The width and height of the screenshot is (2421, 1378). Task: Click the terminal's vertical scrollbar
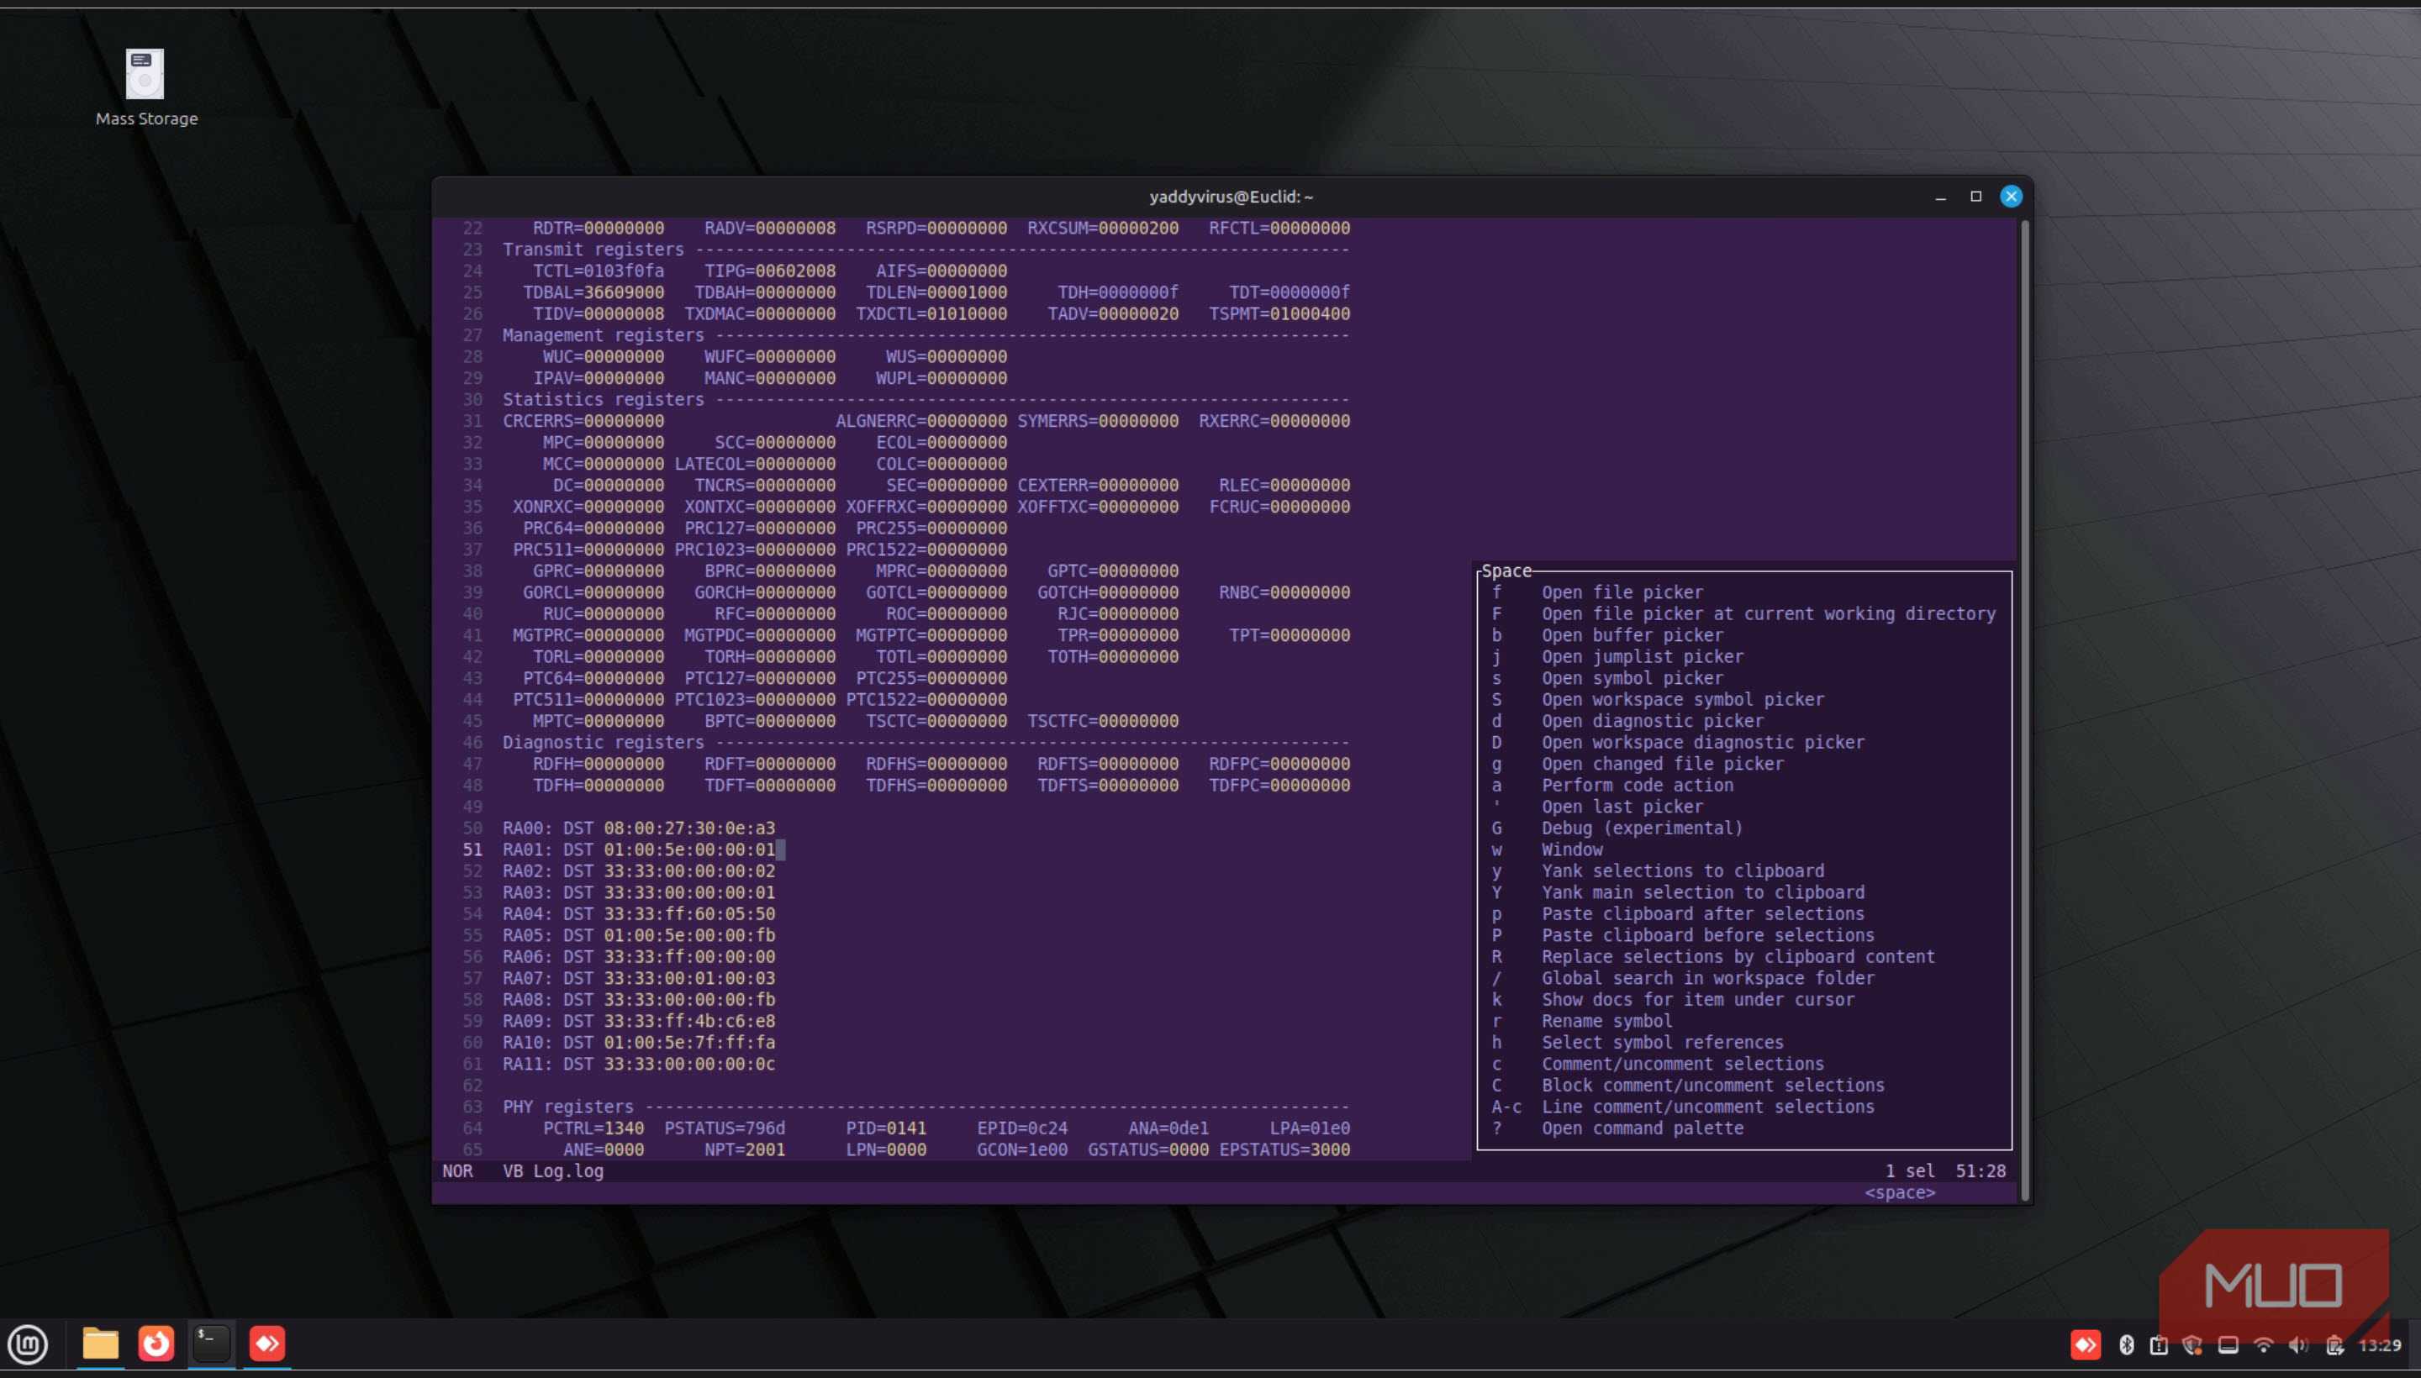point(2024,710)
